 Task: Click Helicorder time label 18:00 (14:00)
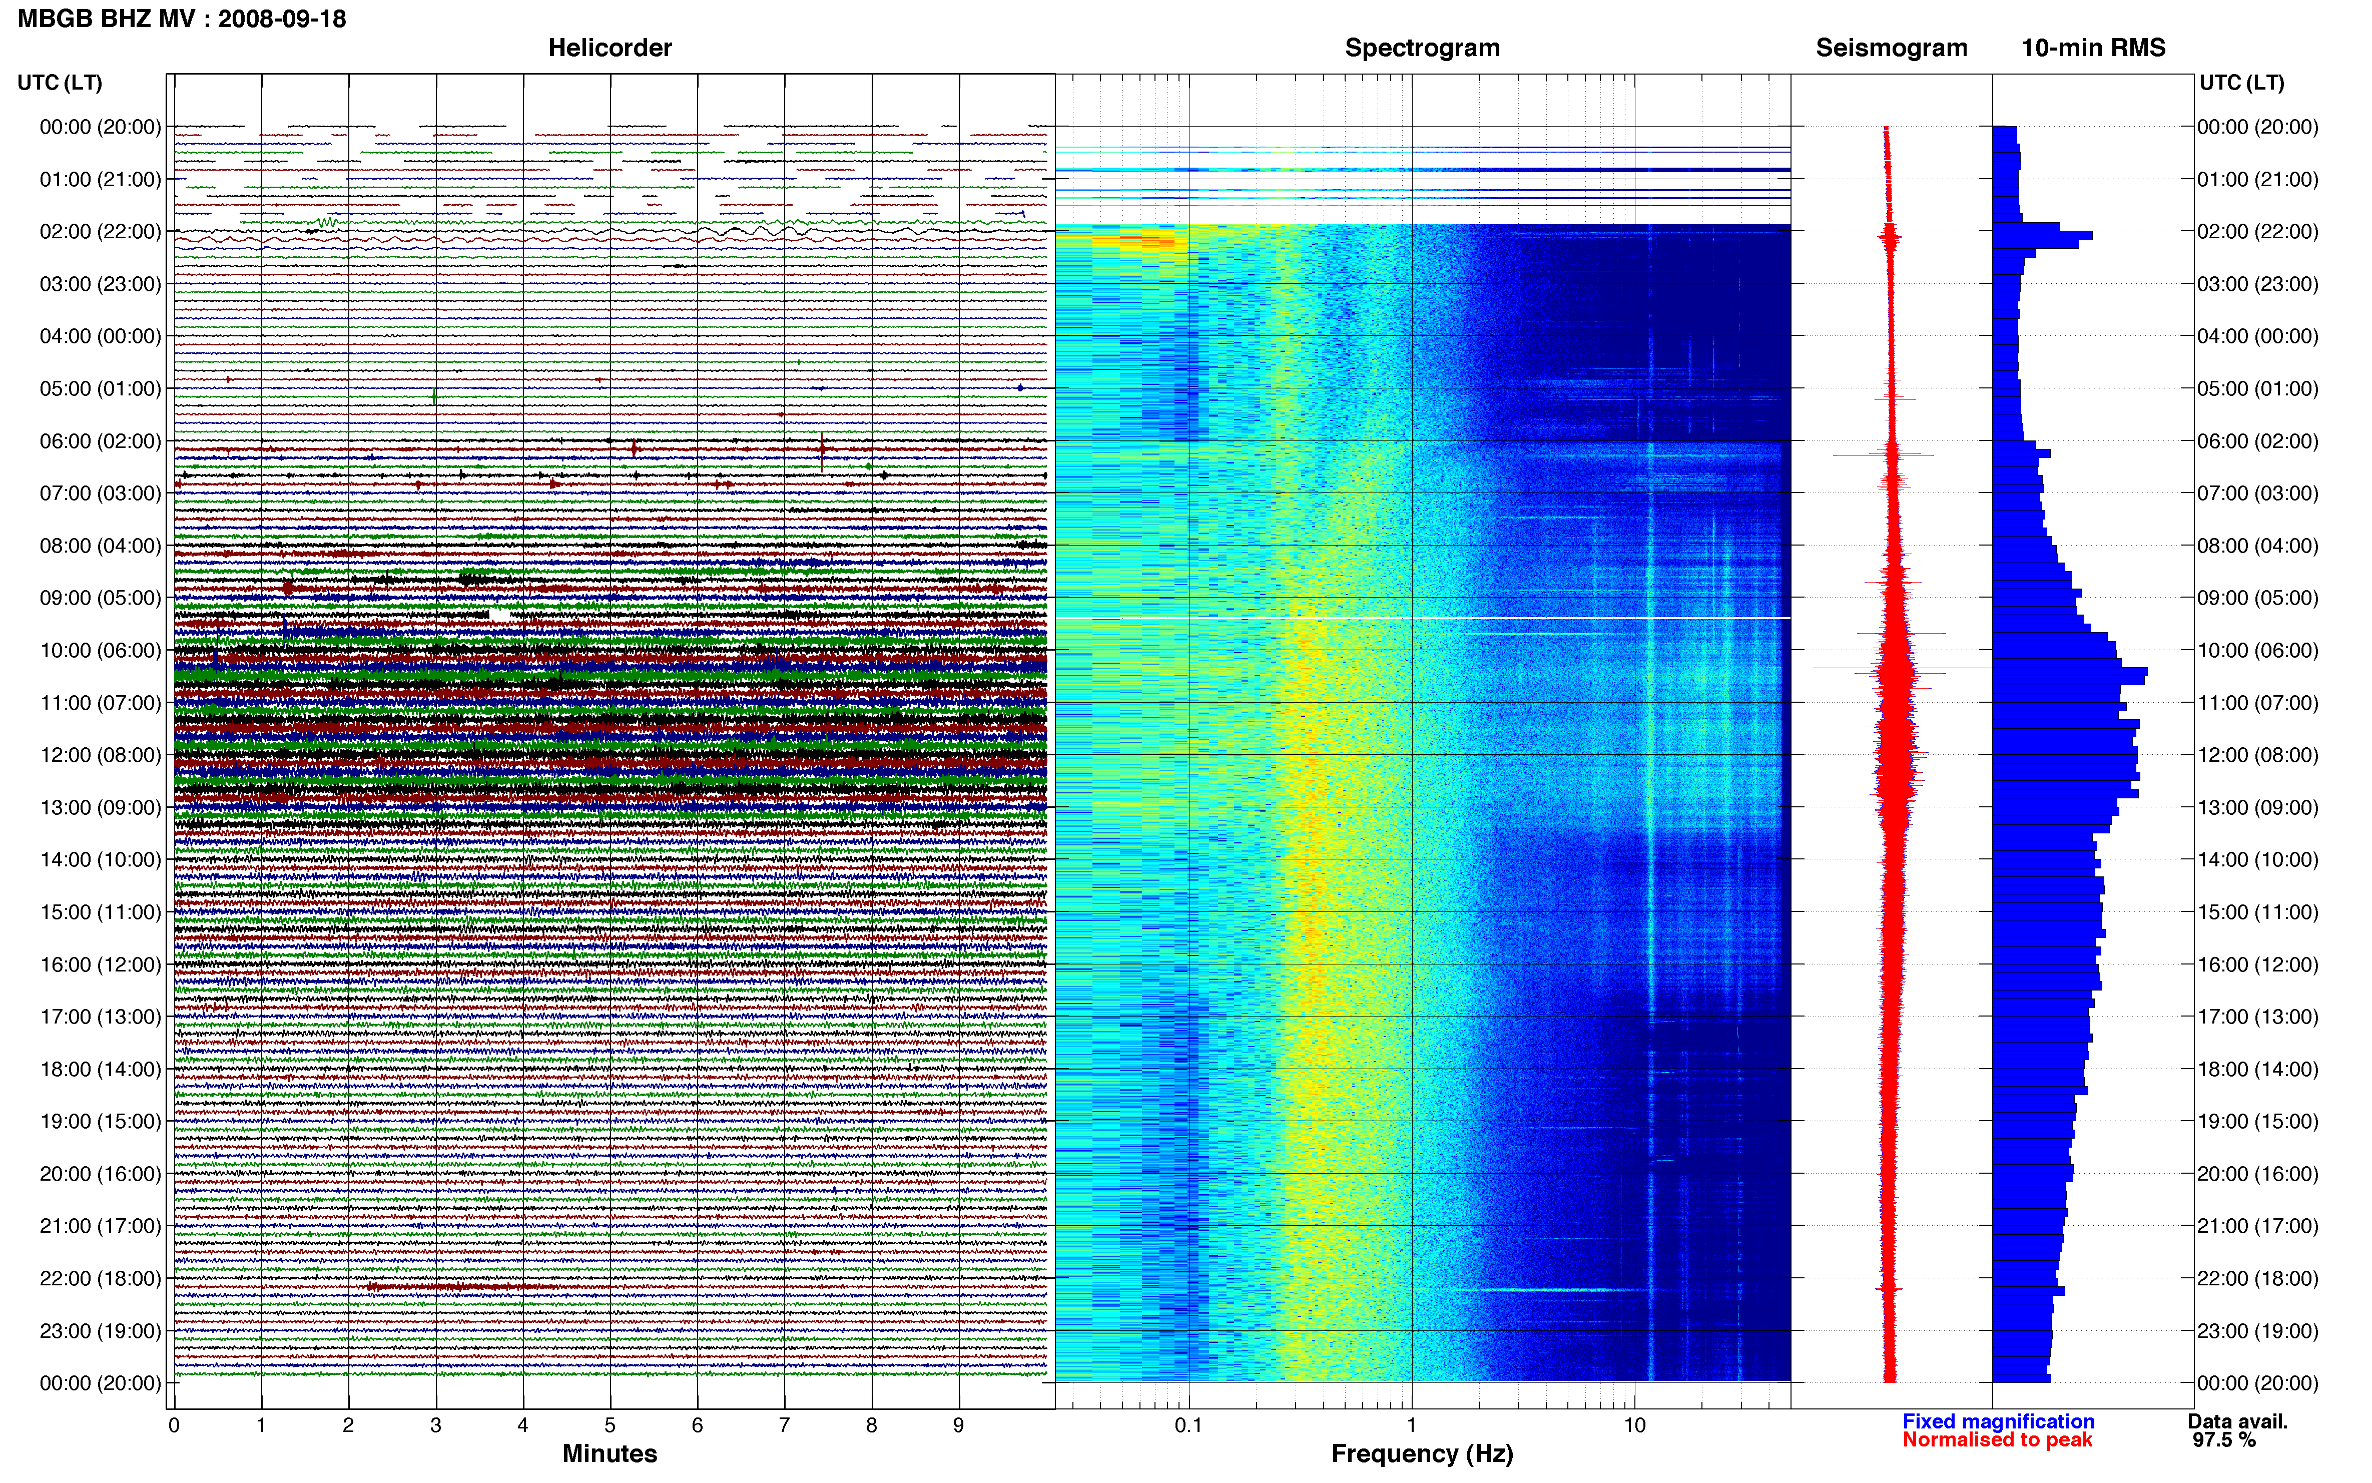pos(100,1069)
